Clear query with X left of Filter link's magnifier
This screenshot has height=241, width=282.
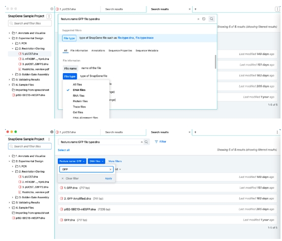[142, 142]
